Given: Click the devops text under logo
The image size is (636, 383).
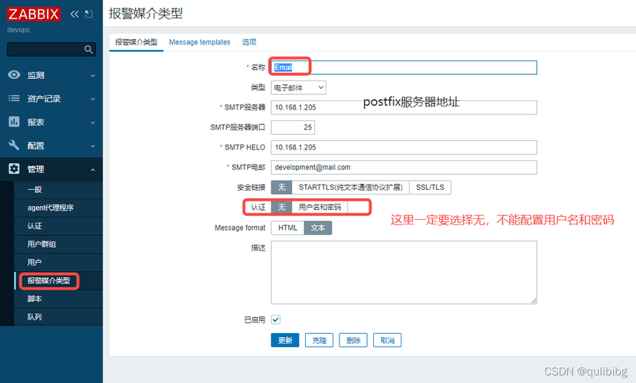Looking at the screenshot, I should (x=18, y=30).
